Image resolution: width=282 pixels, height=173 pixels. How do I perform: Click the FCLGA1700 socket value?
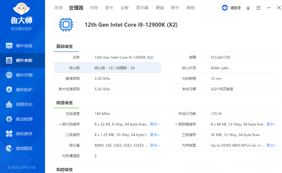pyautogui.click(x=220, y=57)
